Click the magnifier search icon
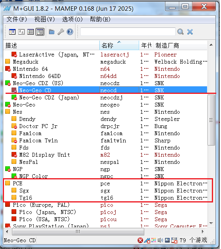This screenshot has height=249, width=221. coord(180,32)
